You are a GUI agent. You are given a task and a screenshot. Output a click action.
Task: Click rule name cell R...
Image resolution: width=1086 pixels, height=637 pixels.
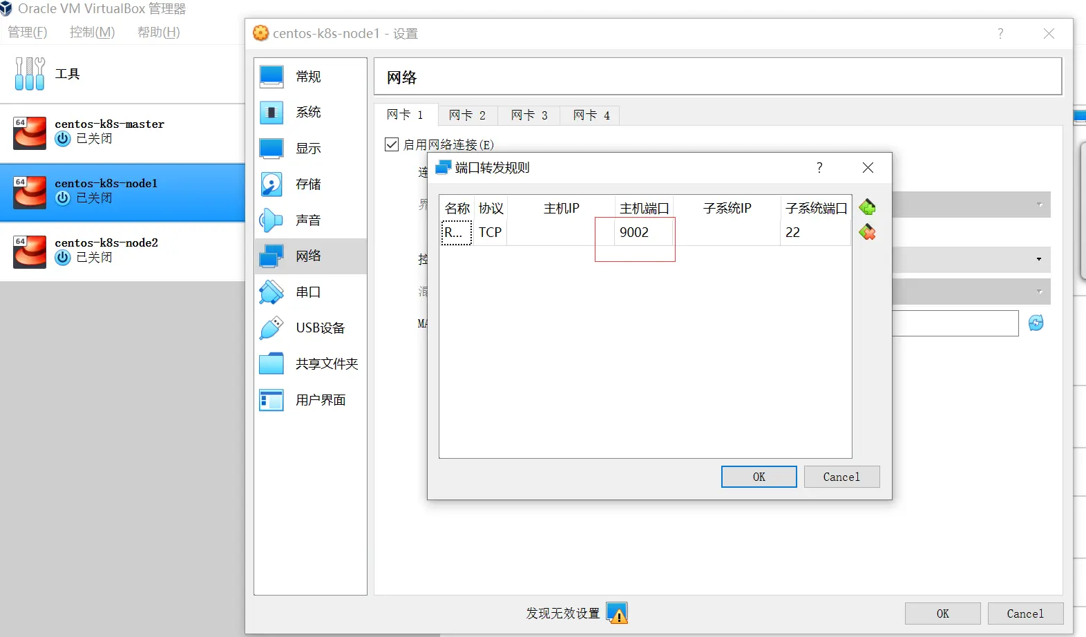pos(457,233)
